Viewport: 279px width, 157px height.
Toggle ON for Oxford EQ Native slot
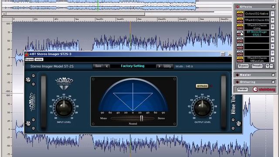pos(240,12)
